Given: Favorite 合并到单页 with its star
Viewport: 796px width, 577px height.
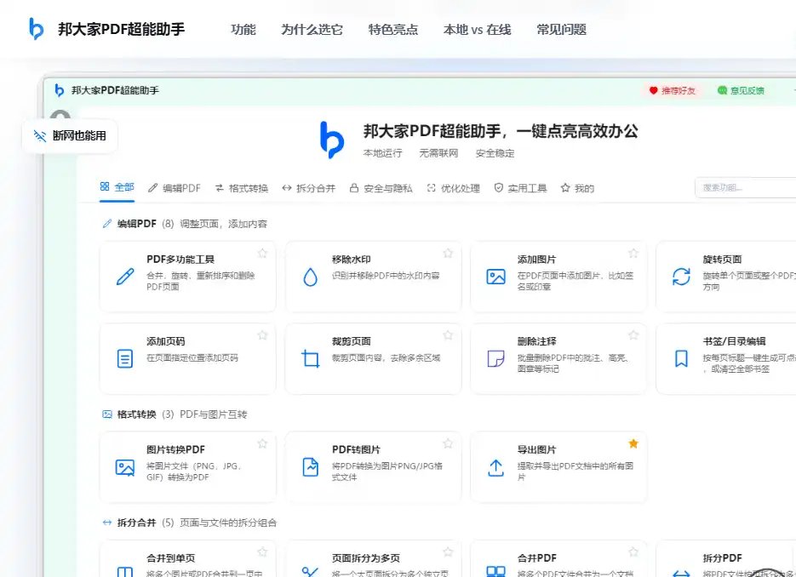Looking at the screenshot, I should coord(262,551).
